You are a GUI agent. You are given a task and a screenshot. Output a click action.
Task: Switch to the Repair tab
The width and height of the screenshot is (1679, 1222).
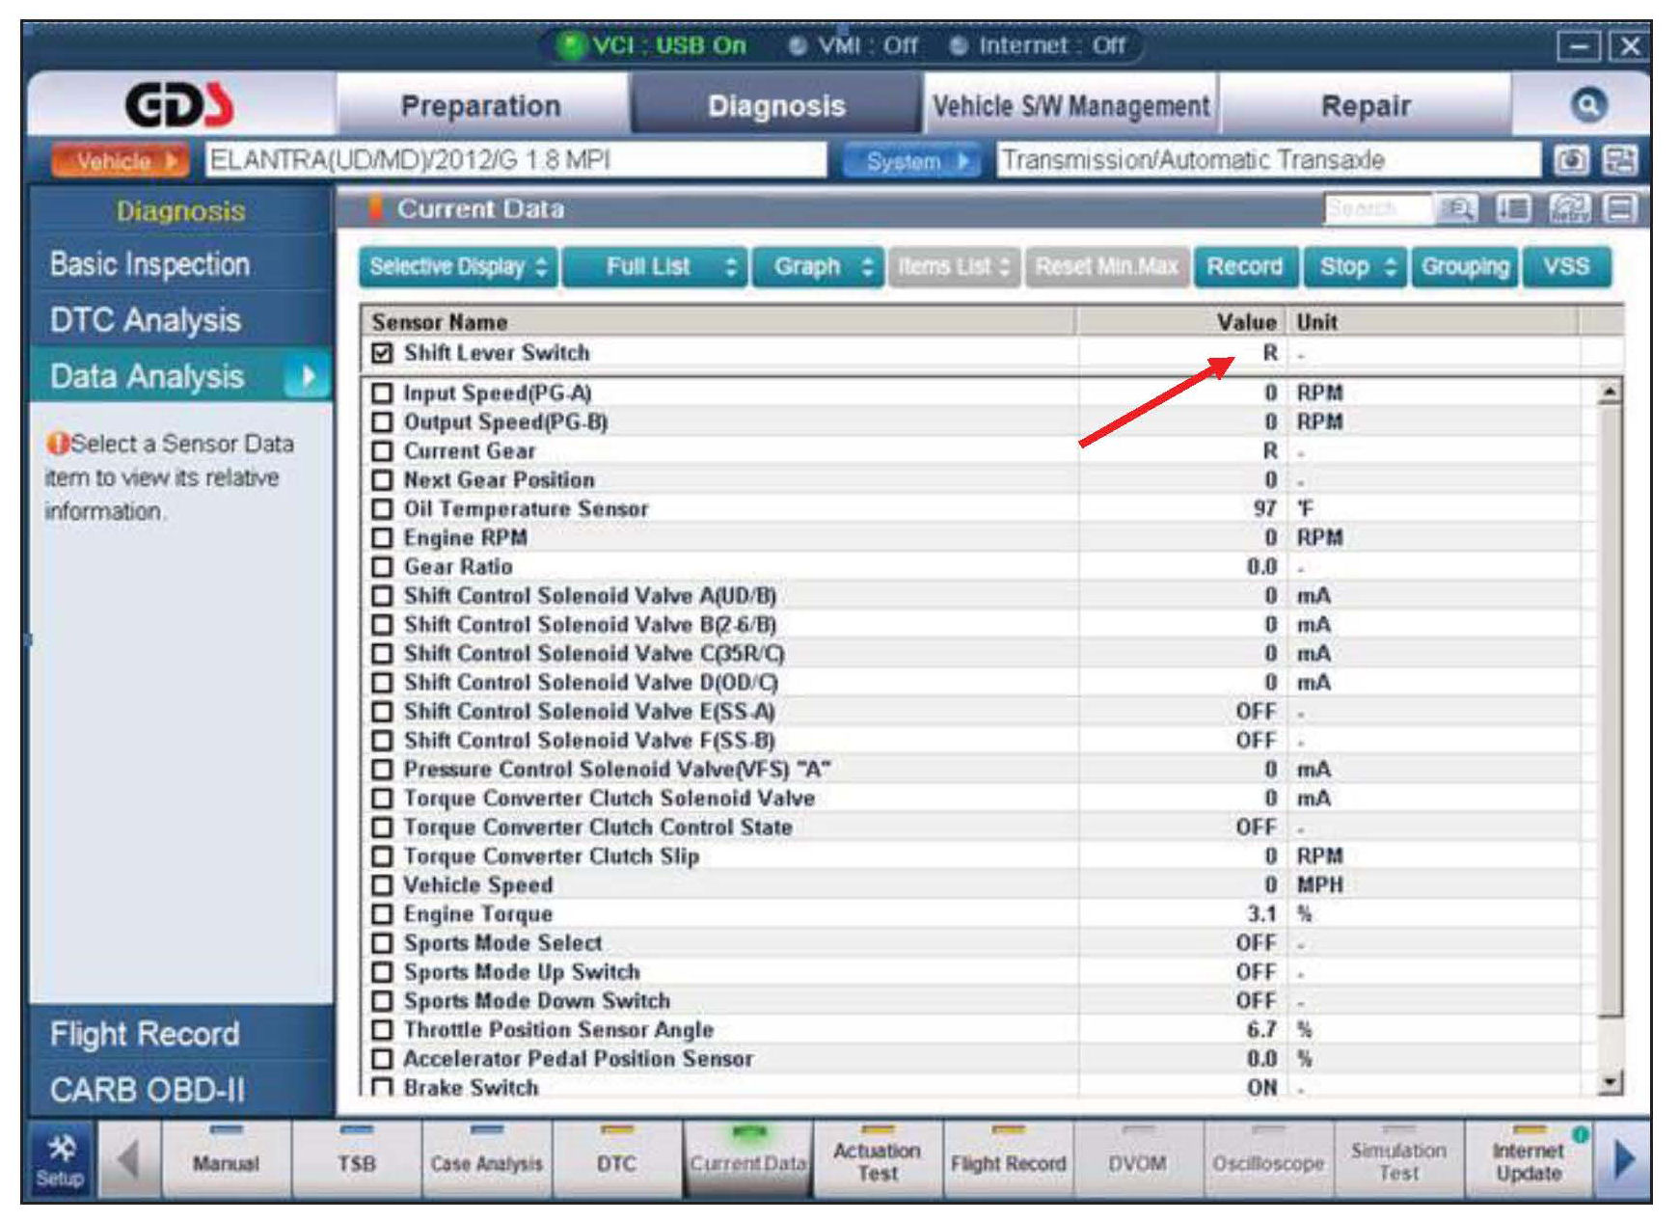[x=1365, y=106]
